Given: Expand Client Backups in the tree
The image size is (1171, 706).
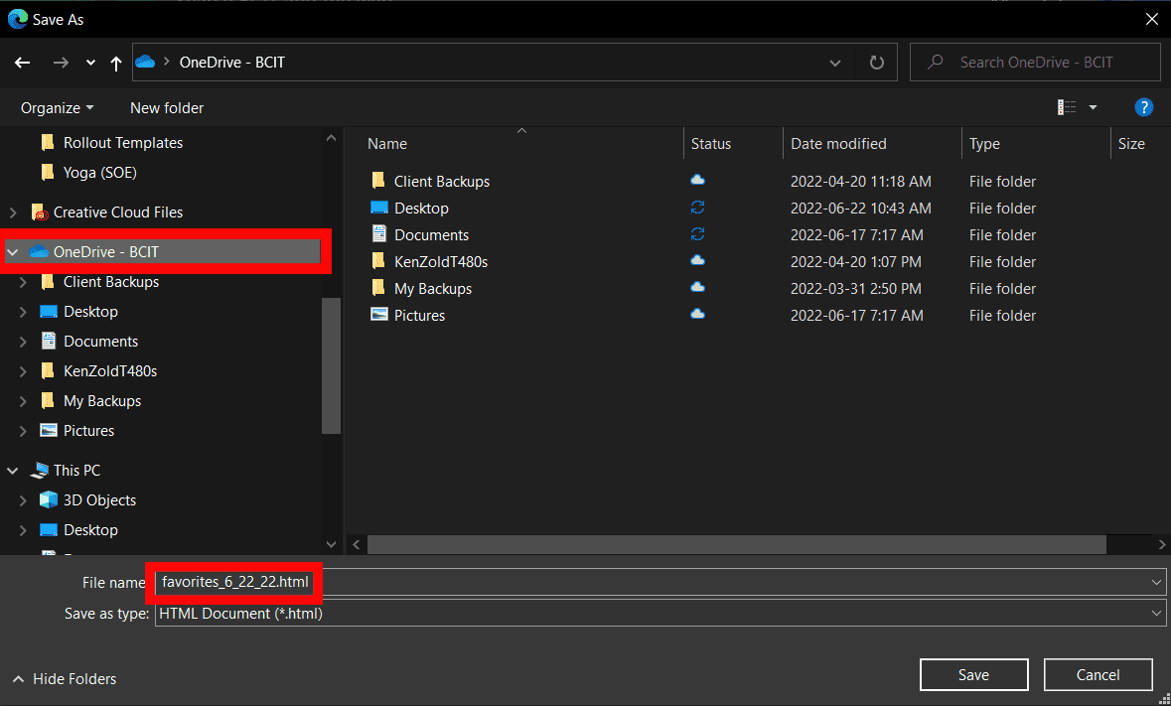Looking at the screenshot, I should [x=23, y=282].
